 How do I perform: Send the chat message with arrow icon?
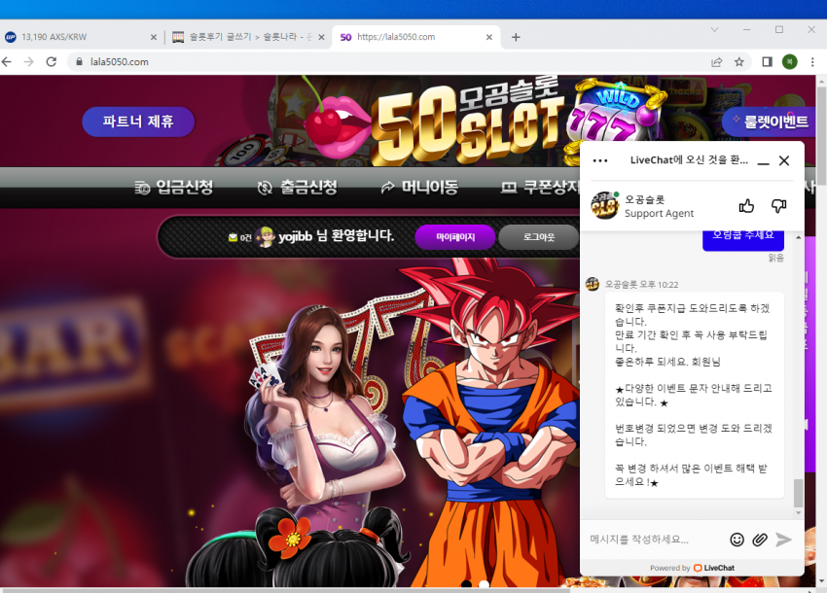click(783, 540)
